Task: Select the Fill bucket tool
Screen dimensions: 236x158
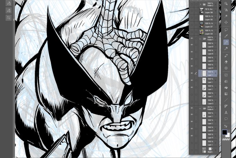Action: (226, 87)
